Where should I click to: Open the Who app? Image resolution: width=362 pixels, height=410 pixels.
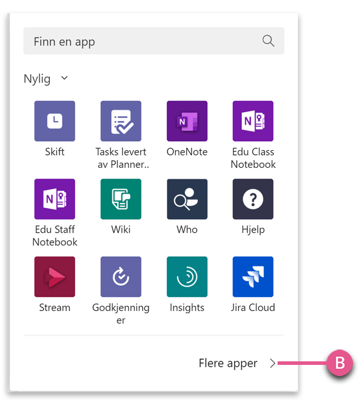click(187, 199)
